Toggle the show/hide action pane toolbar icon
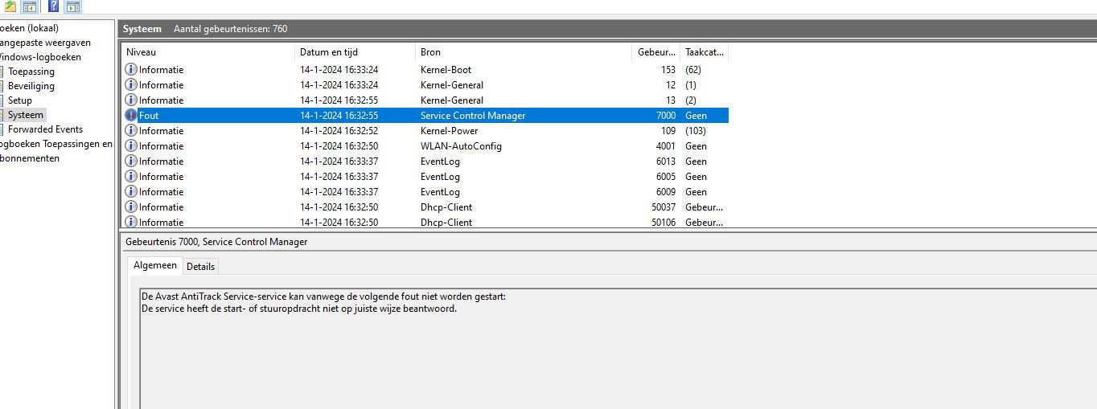The height and width of the screenshot is (409, 1097). tap(73, 6)
